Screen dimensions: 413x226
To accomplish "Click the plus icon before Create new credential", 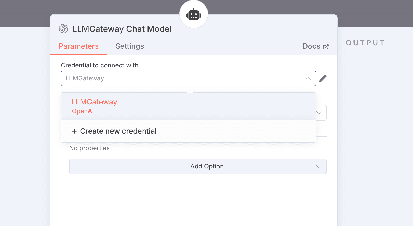I will tap(74, 131).
